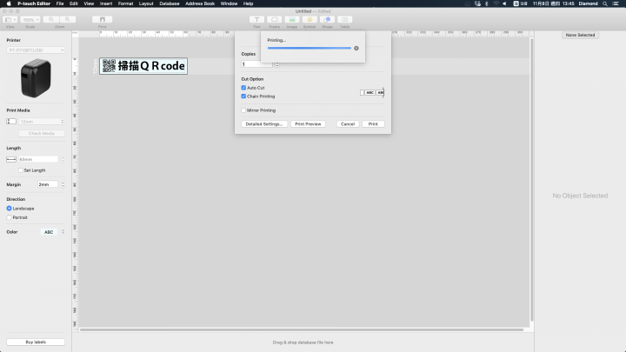
Task: Select the Frame tool in toolbar
Action: (274, 19)
